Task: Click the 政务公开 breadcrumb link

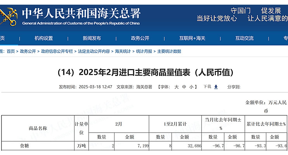Action: pyautogui.click(x=28, y=51)
